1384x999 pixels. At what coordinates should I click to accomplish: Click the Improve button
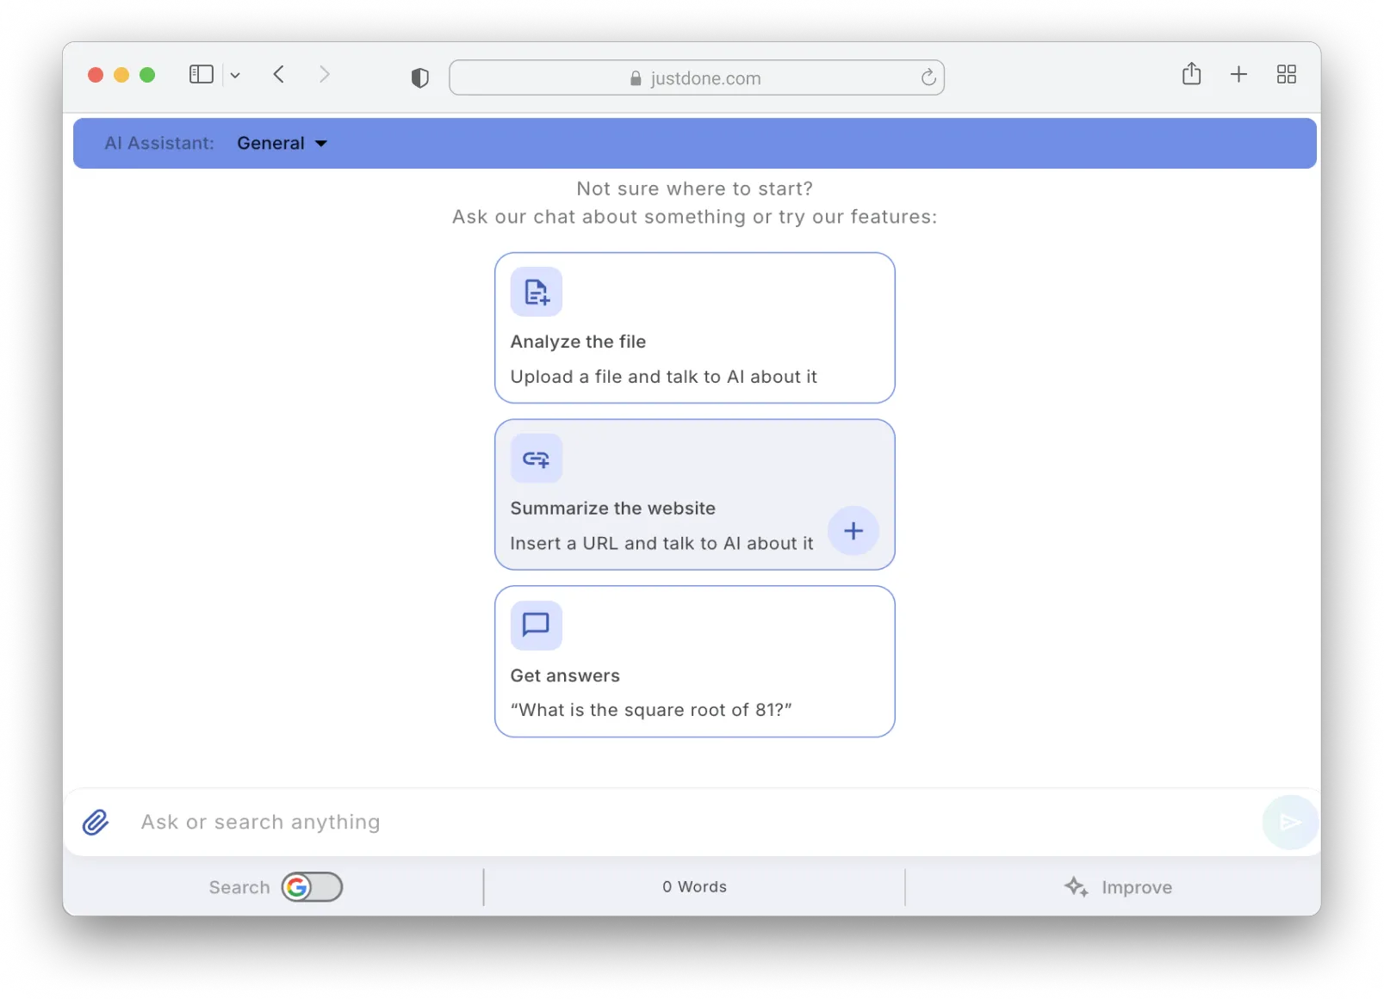click(1118, 887)
